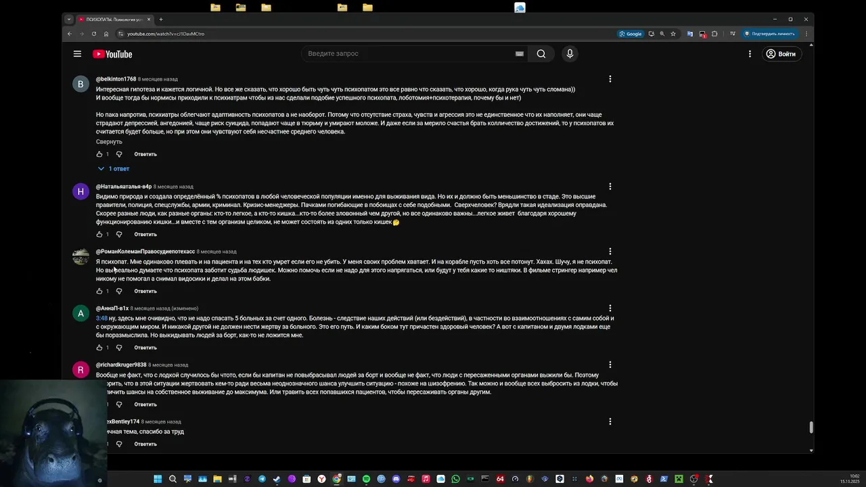Open options for @РоманКолеманПравосудиепотехасс comment

(x=610, y=252)
